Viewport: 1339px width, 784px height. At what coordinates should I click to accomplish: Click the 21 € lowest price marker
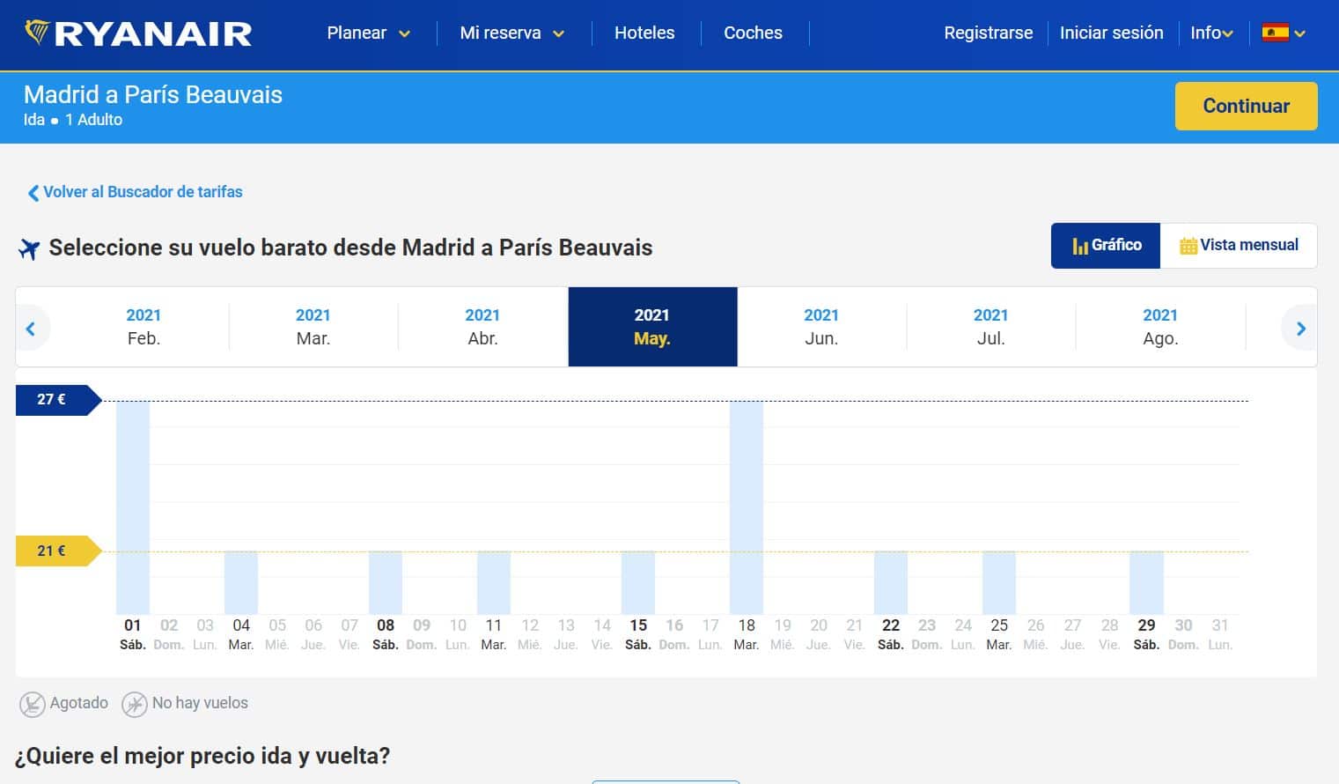(x=58, y=551)
